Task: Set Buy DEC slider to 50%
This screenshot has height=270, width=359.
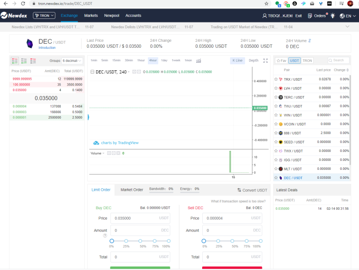Action: (140, 241)
